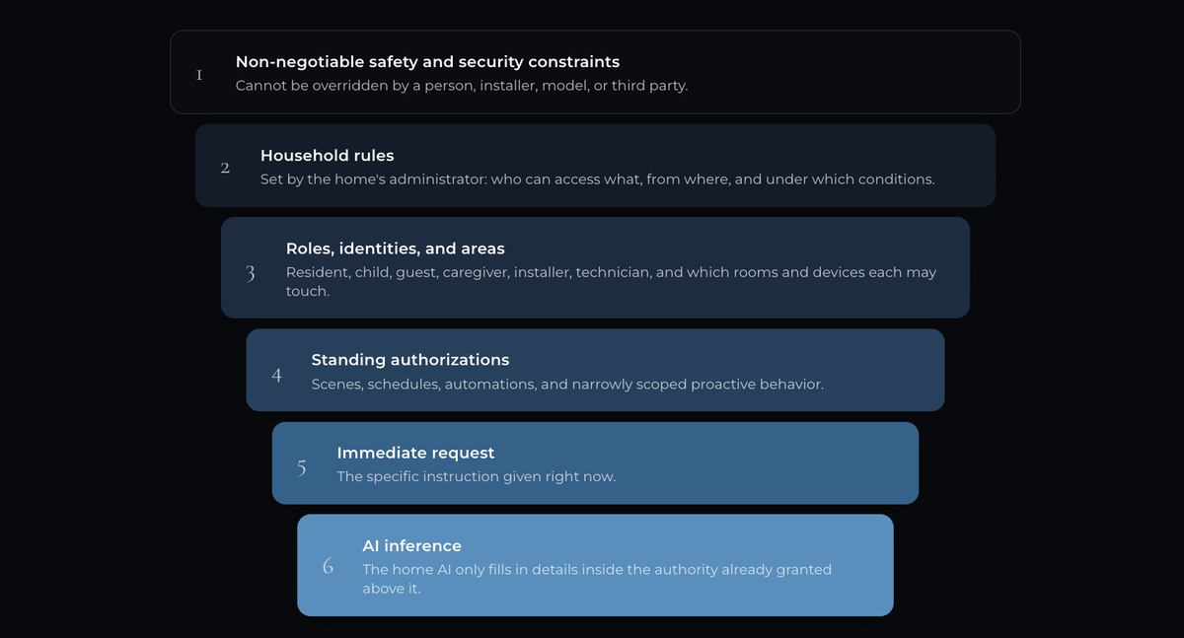Open the Standing authorizations heading
The height and width of the screenshot is (638, 1184).
(410, 360)
